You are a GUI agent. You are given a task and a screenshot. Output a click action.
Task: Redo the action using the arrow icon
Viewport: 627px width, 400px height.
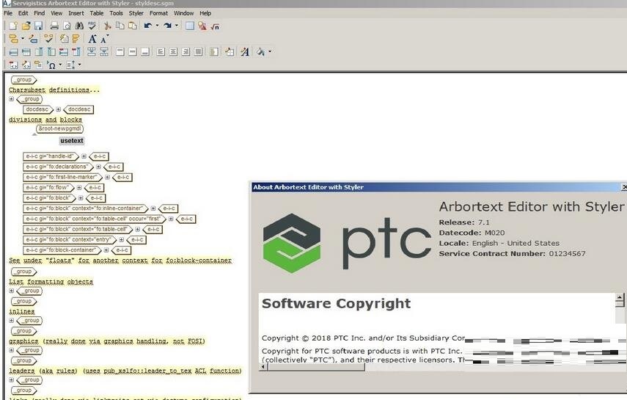(167, 26)
